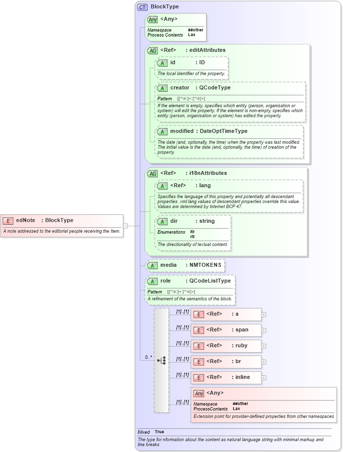Click the choice compositor symbol
The width and height of the screenshot is (343, 452).
point(162,360)
